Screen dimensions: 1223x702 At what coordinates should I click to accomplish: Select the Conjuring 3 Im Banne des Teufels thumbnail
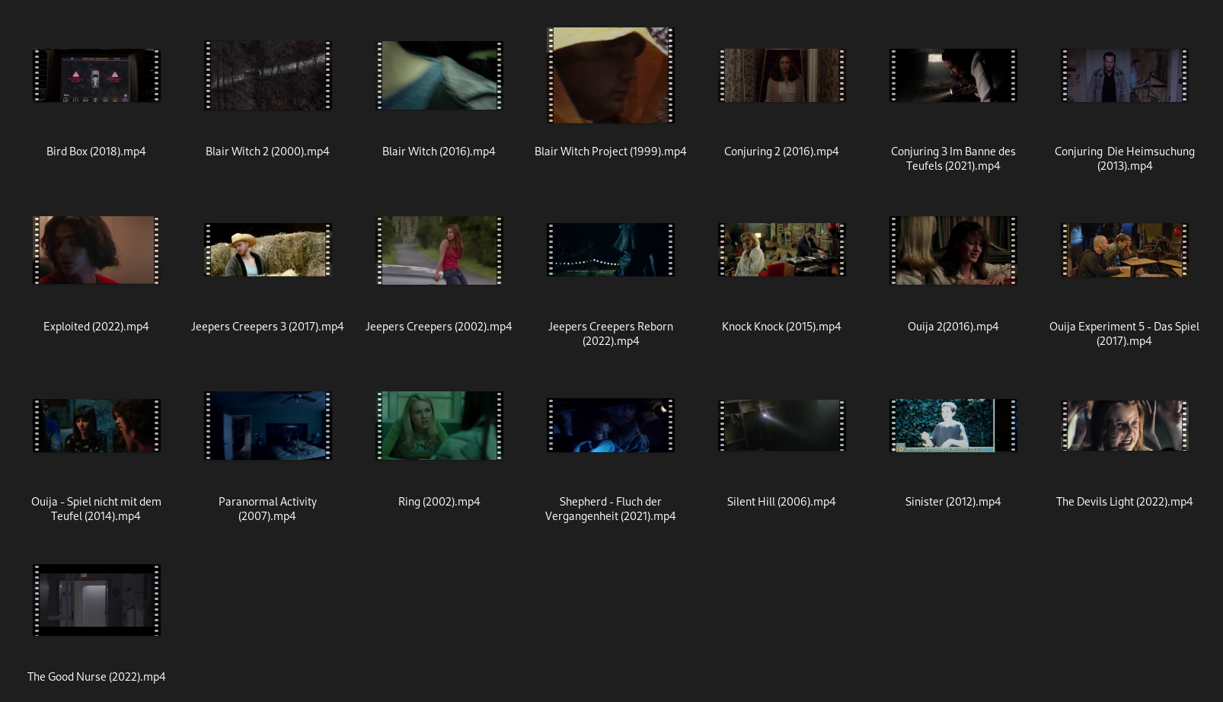(x=953, y=75)
